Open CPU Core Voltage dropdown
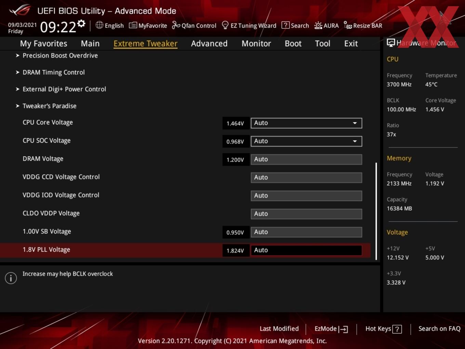The width and height of the screenshot is (465, 349). pos(306,123)
